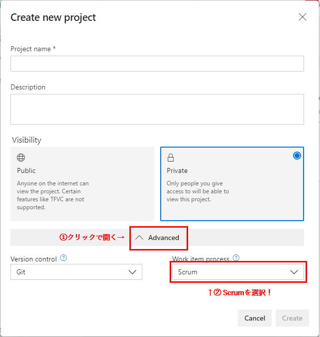
Task: Open the Work item process Scrum dropdown
Action: [x=238, y=272]
